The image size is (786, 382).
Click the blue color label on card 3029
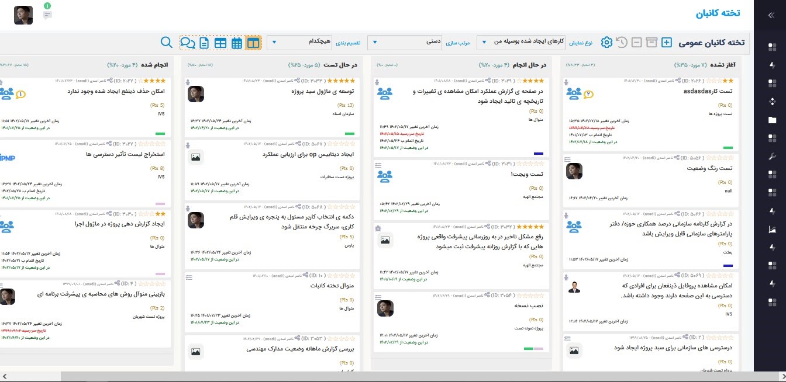539,154
